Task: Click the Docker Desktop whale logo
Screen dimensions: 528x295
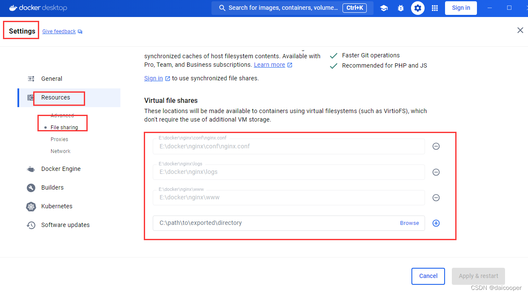Action: coord(13,8)
